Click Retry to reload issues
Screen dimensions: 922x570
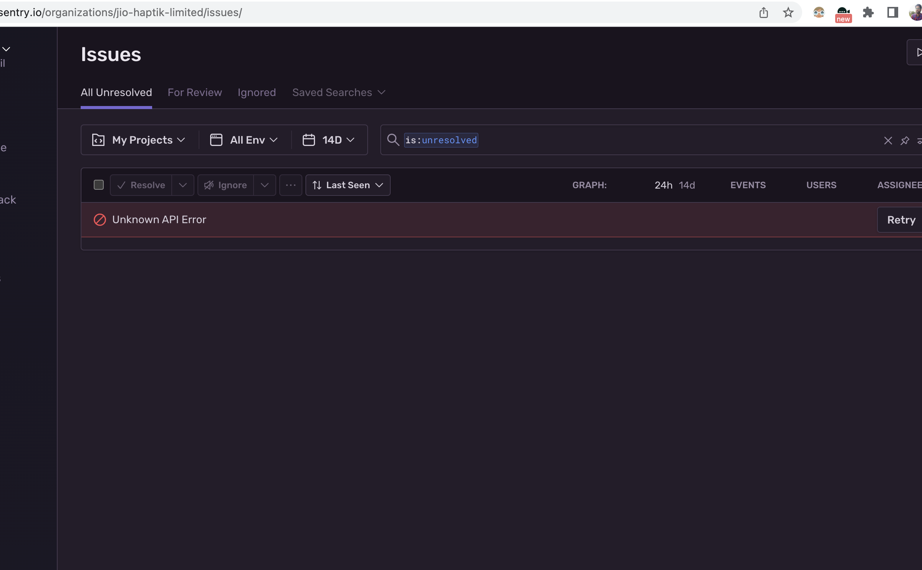click(900, 220)
